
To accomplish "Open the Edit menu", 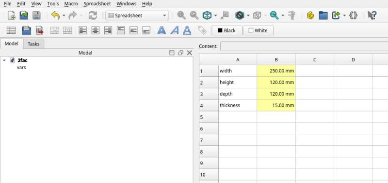I will pos(21,4).
